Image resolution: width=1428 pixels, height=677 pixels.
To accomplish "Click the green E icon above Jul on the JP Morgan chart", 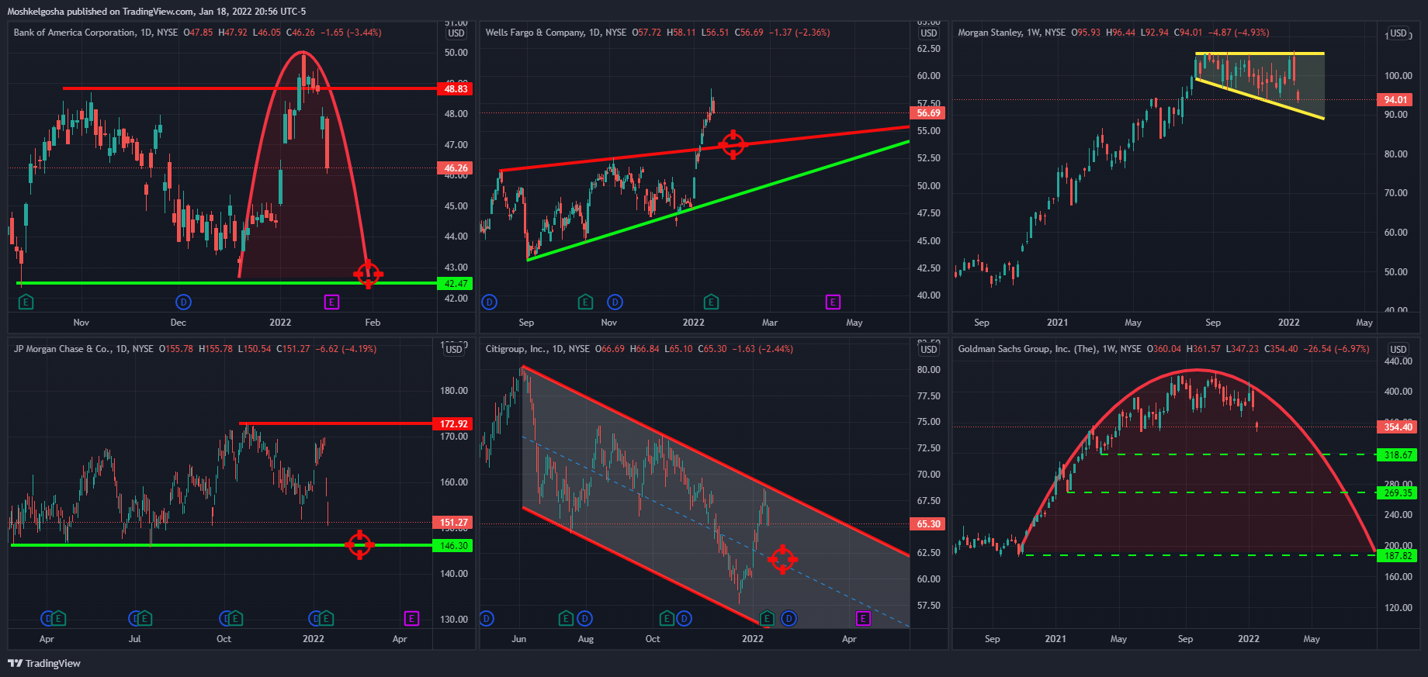I will (145, 619).
